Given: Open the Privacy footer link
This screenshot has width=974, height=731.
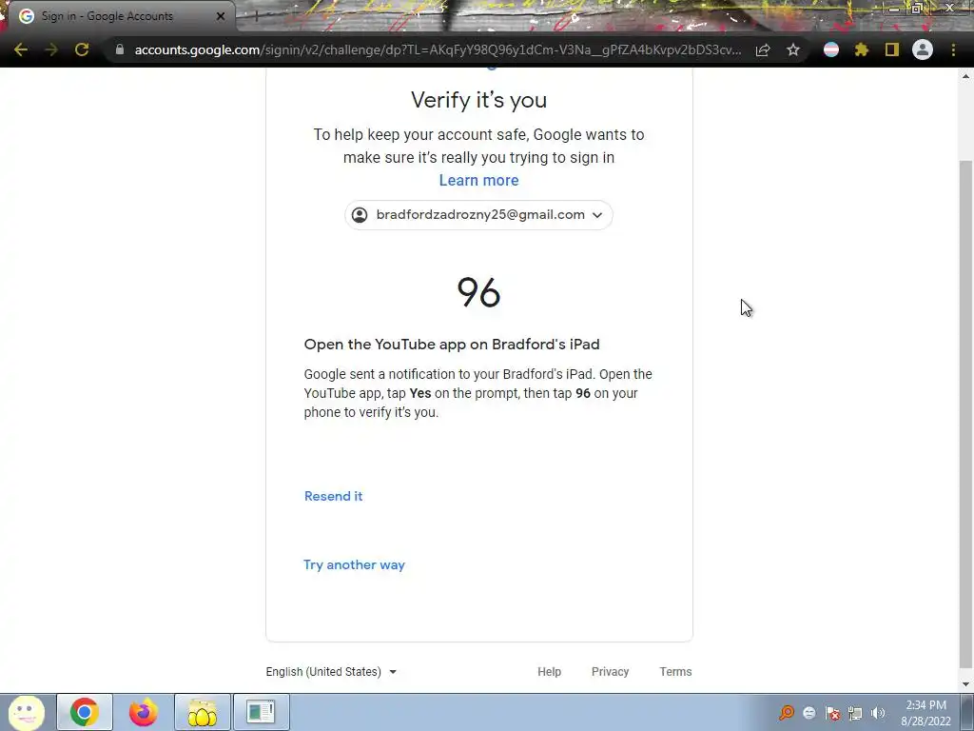Looking at the screenshot, I should click(x=610, y=672).
